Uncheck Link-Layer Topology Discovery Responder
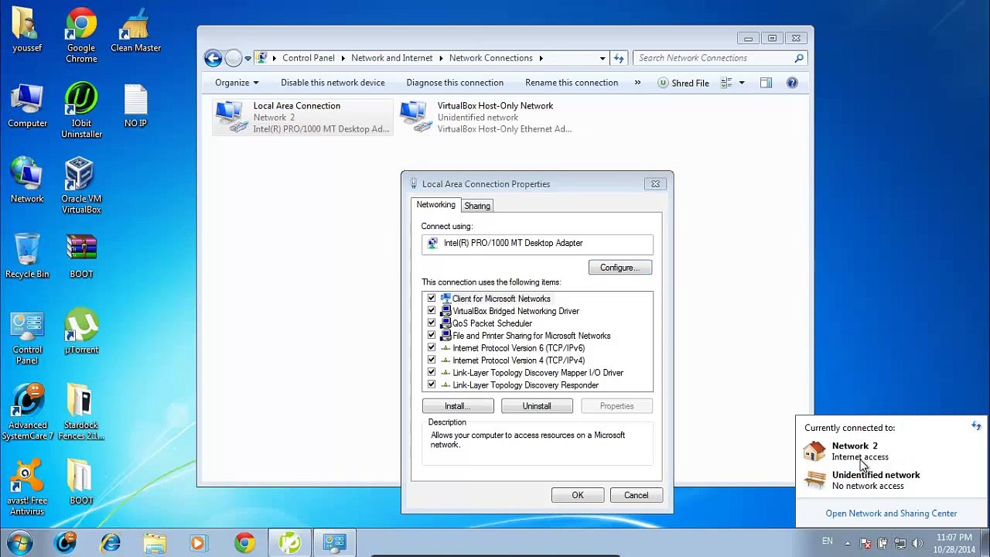990x557 pixels. (432, 385)
